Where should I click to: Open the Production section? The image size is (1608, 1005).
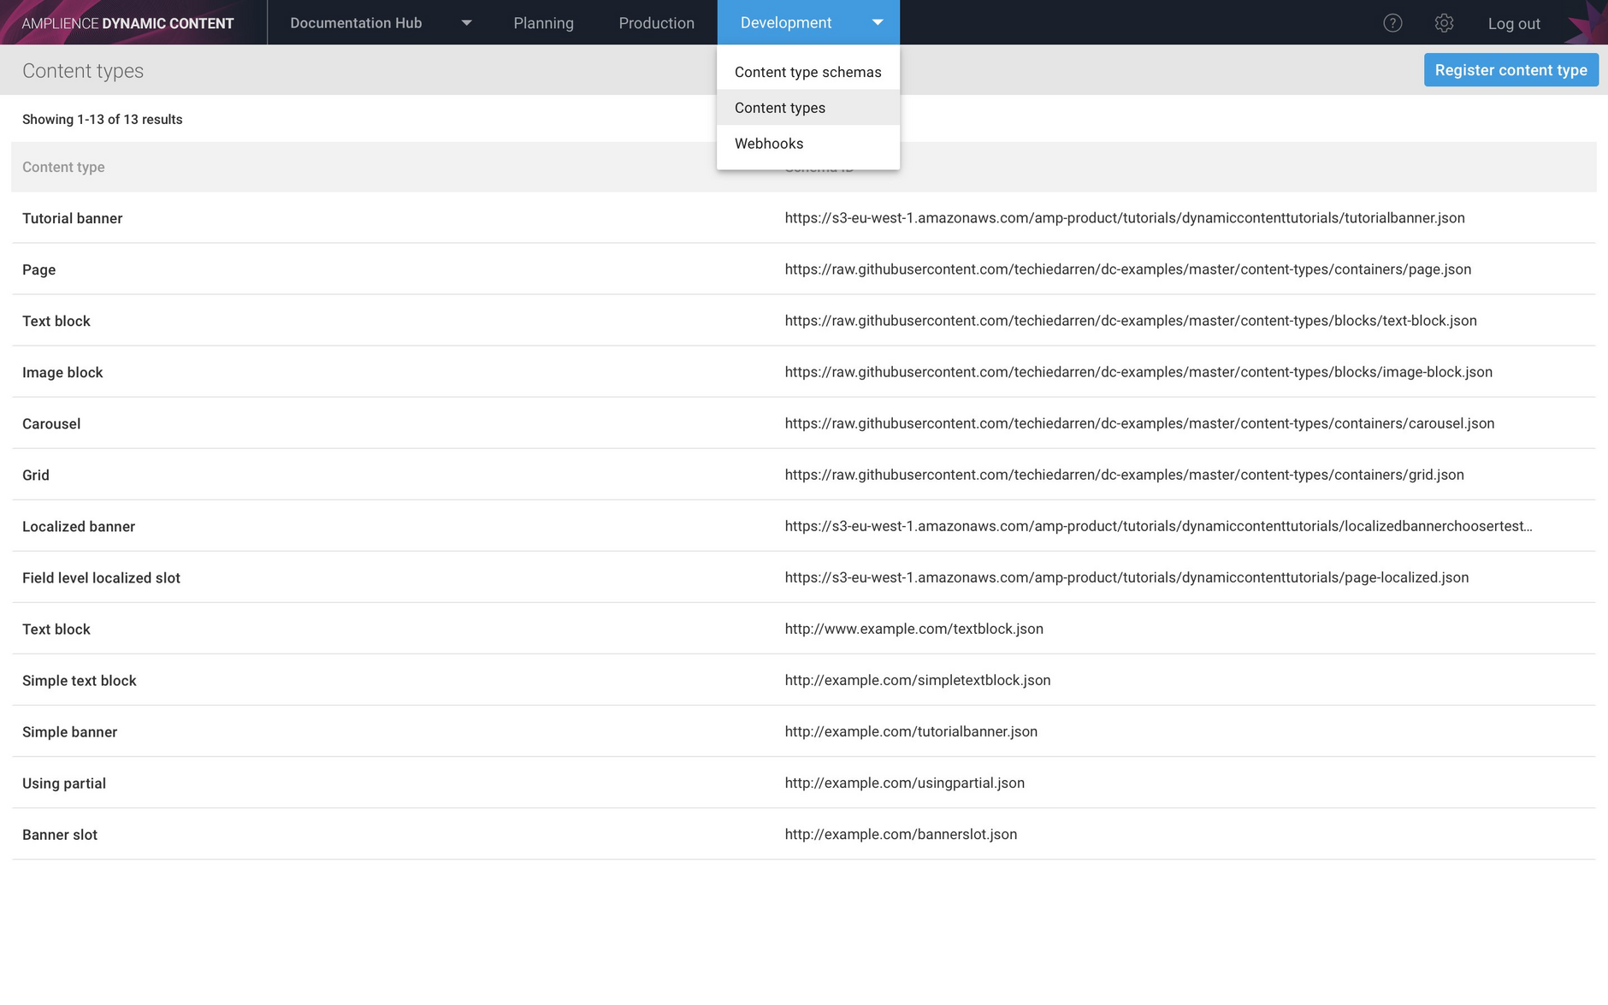pos(656,22)
